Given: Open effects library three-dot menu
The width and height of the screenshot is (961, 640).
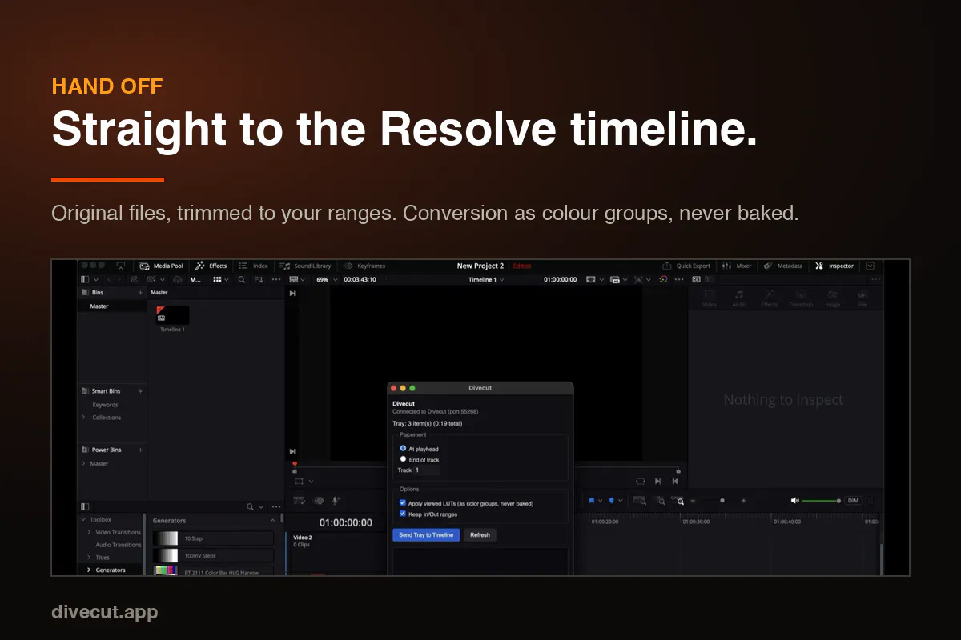Looking at the screenshot, I should 276,506.
